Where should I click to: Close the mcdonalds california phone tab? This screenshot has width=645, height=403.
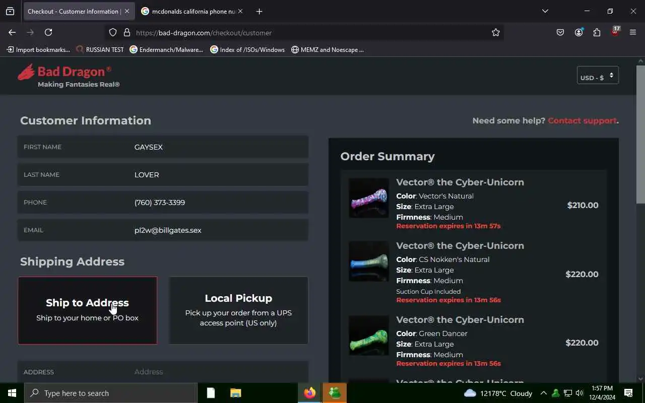pyautogui.click(x=240, y=11)
